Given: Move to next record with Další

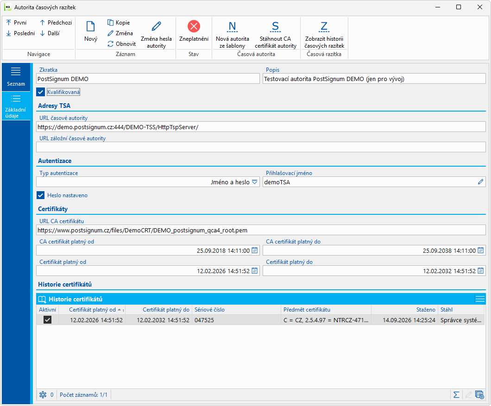Looking at the screenshot, I should point(50,33).
